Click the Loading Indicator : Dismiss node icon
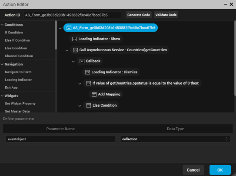 [x=87, y=72]
